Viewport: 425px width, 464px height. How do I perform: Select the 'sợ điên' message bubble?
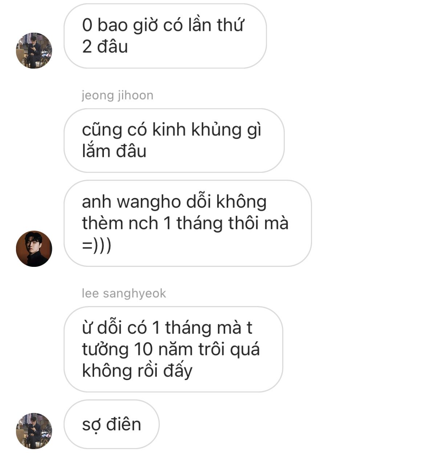tap(112, 424)
